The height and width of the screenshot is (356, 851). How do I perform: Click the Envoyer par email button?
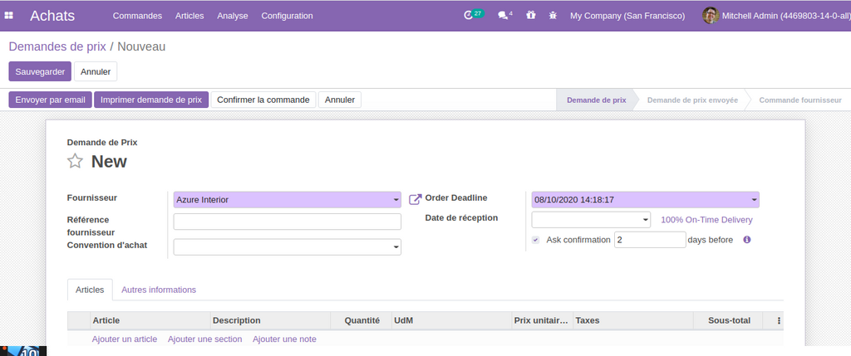(50, 100)
